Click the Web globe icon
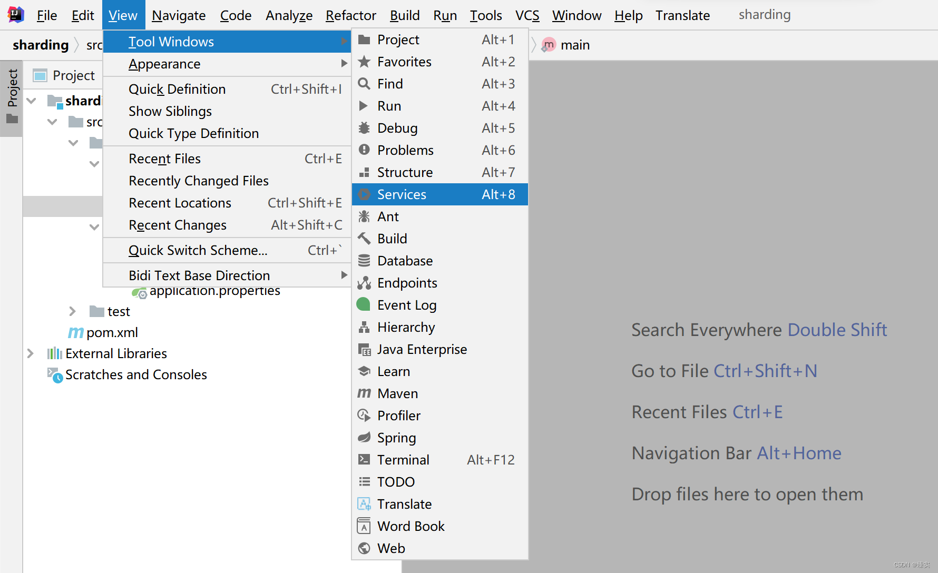Viewport: 938px width, 573px height. click(364, 548)
